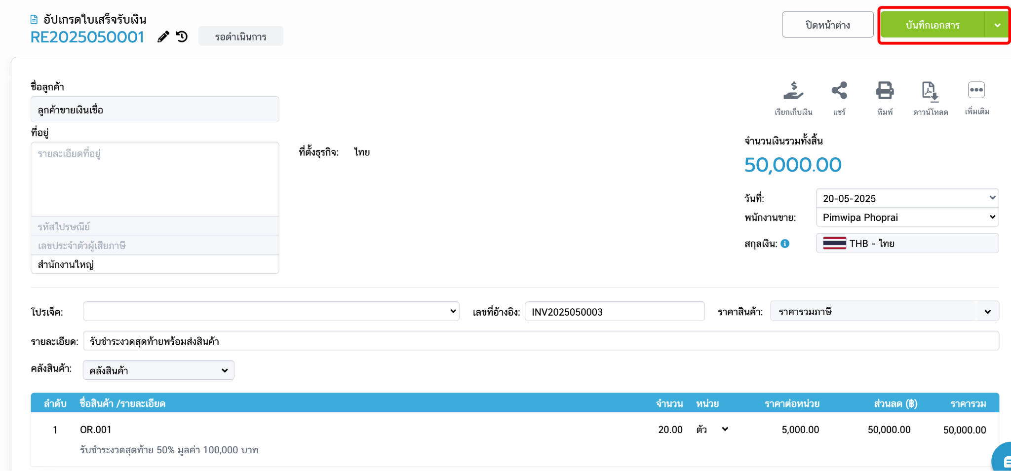This screenshot has width=1011, height=471.
Task: Click the share icon
Action: click(x=839, y=91)
